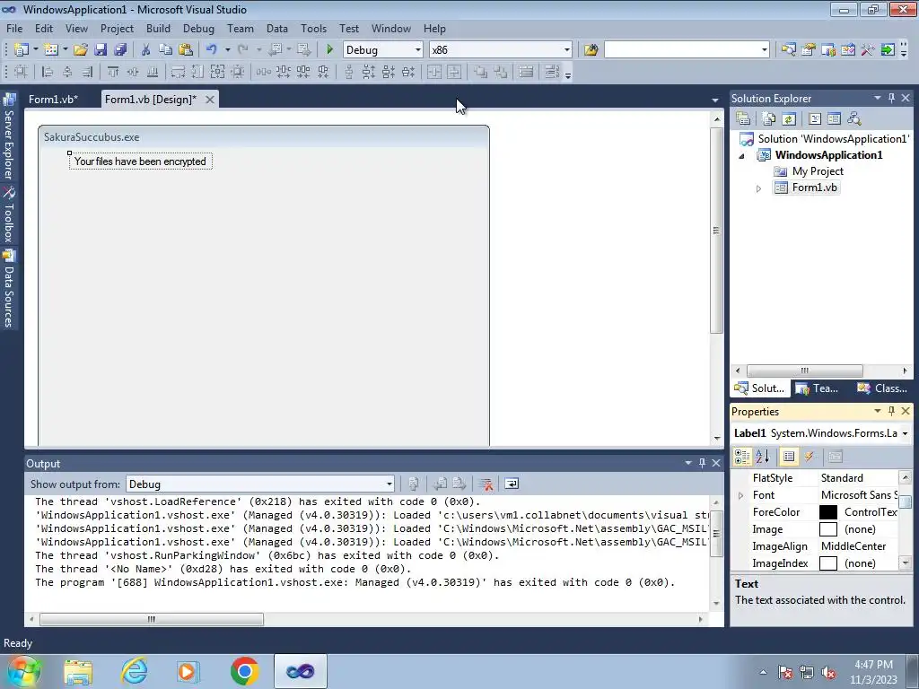Pin toggle on Solution Explorer header
This screenshot has width=919, height=689.
[891, 99]
